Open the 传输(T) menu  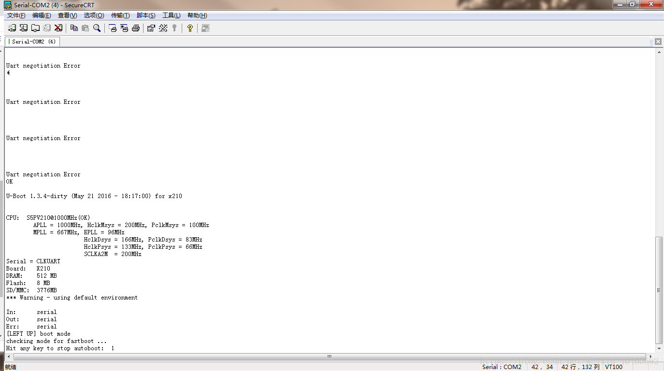click(120, 15)
